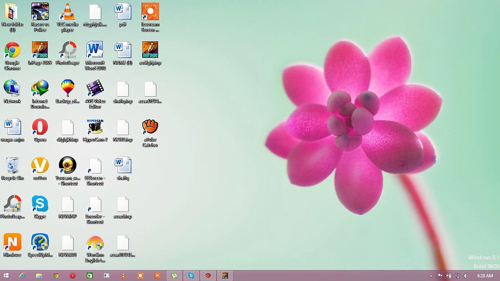Open the Nimbuzz desktop shortcut
This screenshot has height=281, width=500.
point(12,245)
